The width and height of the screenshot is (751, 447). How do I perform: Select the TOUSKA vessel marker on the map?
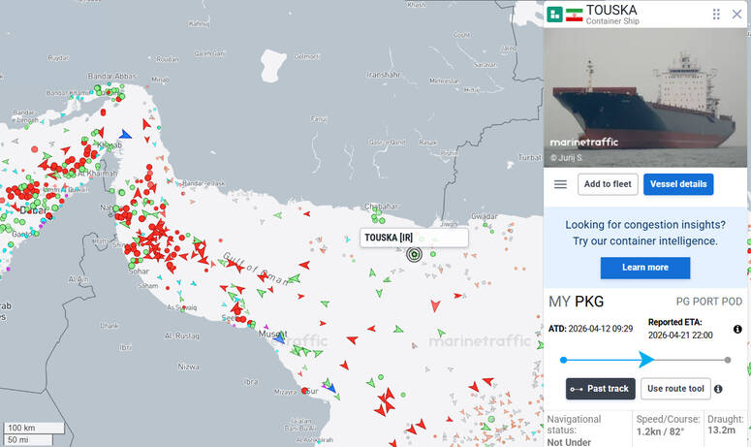click(415, 255)
